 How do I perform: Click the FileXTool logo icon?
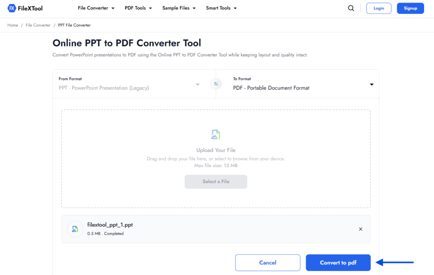tap(11, 8)
